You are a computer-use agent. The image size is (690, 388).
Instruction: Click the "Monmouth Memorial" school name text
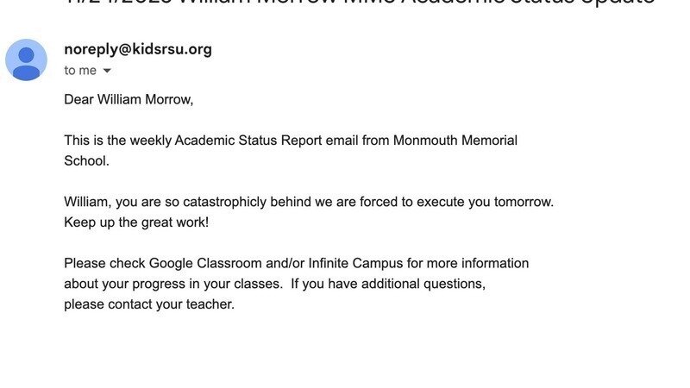click(x=455, y=141)
